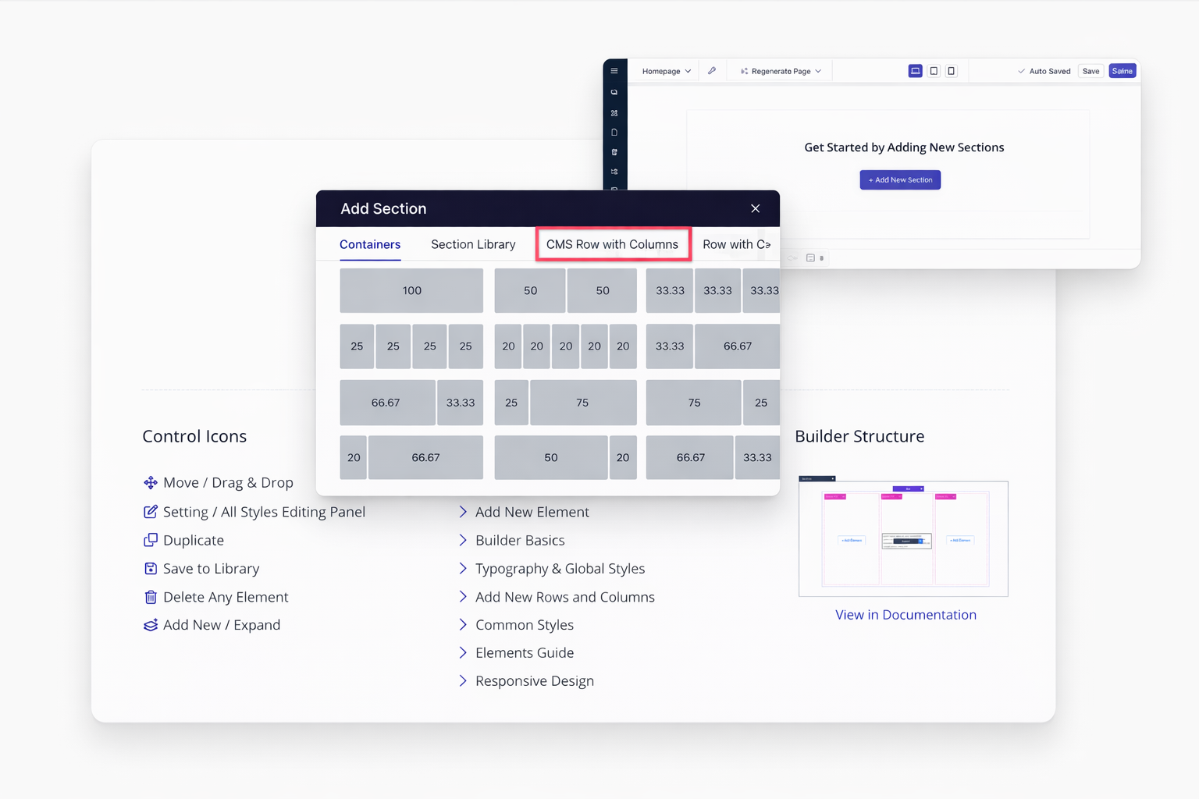1199x799 pixels.
Task: Click the wrench settings icon beside Homepage
Action: (x=712, y=71)
